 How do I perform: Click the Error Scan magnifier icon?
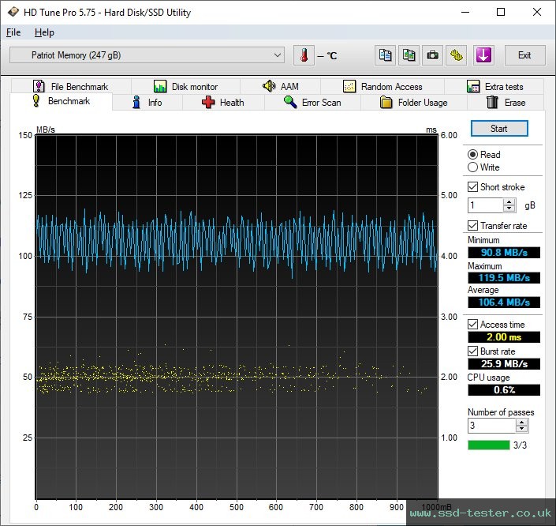coord(290,103)
